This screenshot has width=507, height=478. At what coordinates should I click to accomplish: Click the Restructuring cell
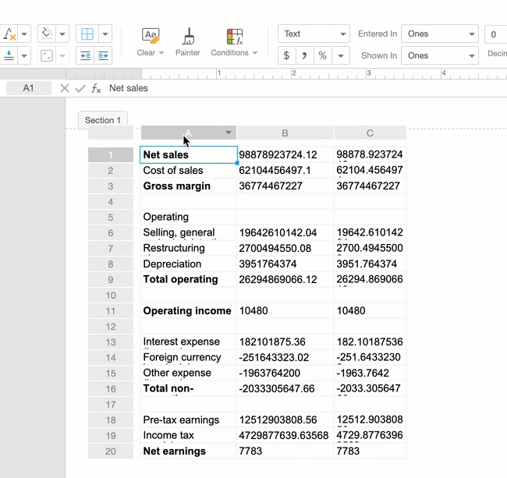click(189, 248)
